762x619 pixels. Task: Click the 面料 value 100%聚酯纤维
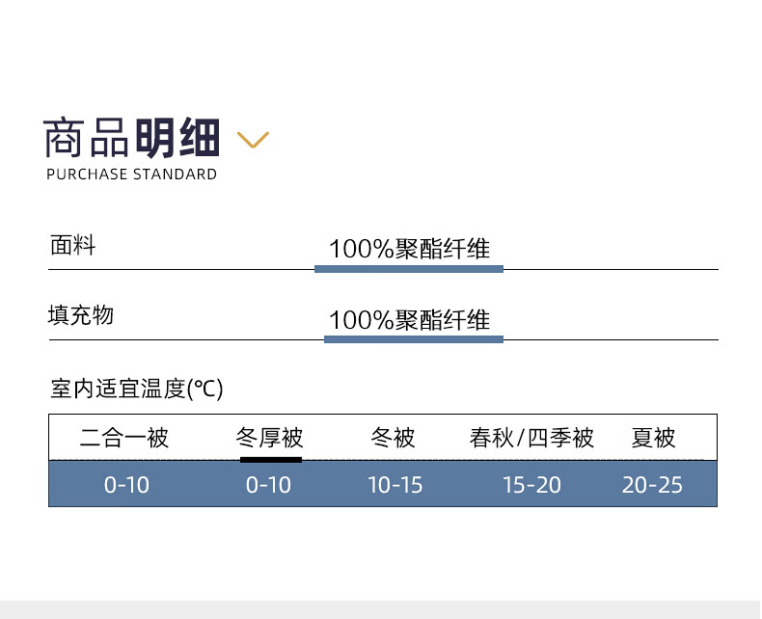(x=409, y=249)
